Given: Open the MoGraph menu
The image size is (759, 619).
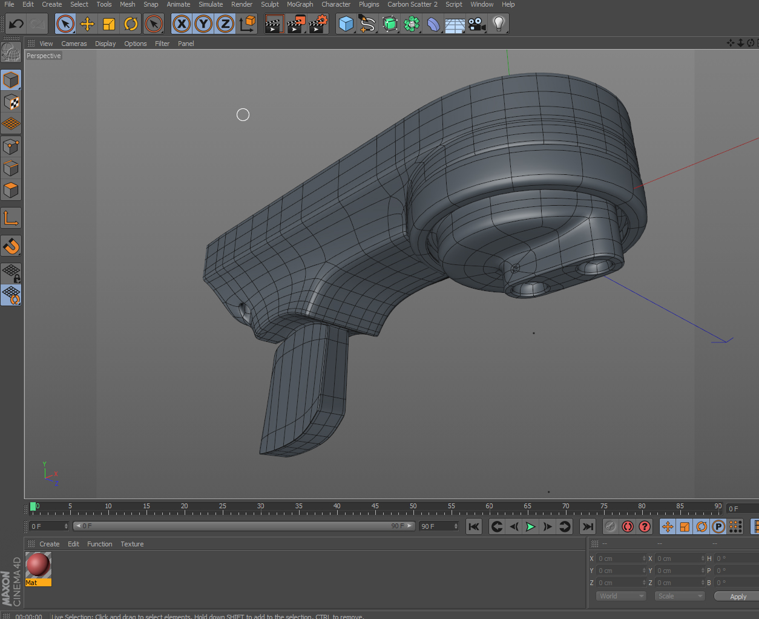Looking at the screenshot, I should pos(300,4).
